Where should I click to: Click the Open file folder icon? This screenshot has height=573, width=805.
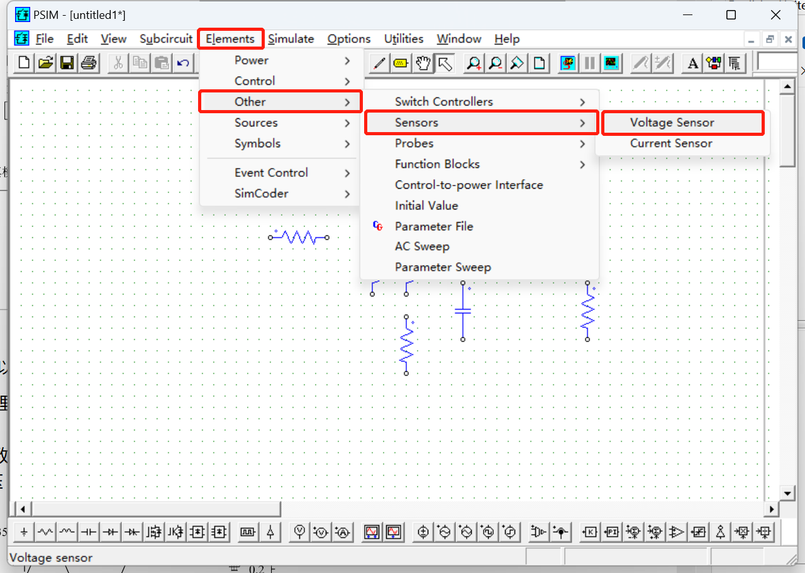45,62
